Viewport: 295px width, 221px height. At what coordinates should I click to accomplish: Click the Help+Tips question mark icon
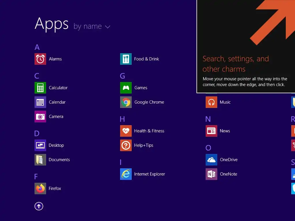pyautogui.click(x=126, y=145)
